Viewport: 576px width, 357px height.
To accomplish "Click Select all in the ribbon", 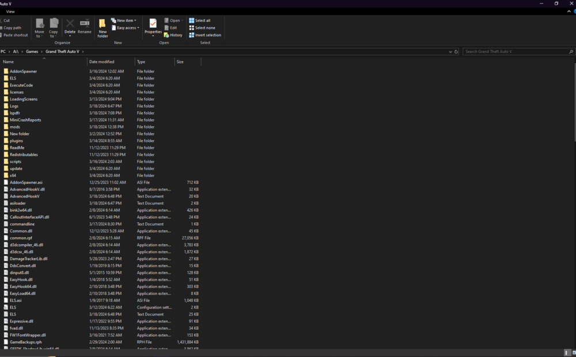I will coord(203,20).
